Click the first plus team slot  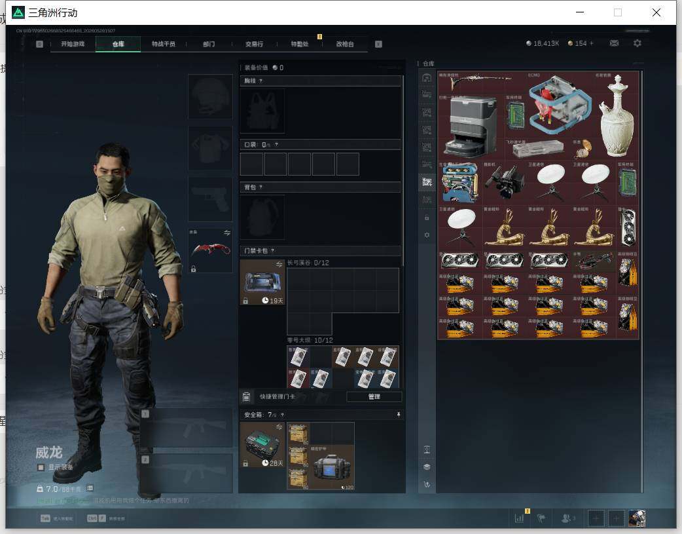tap(596, 518)
